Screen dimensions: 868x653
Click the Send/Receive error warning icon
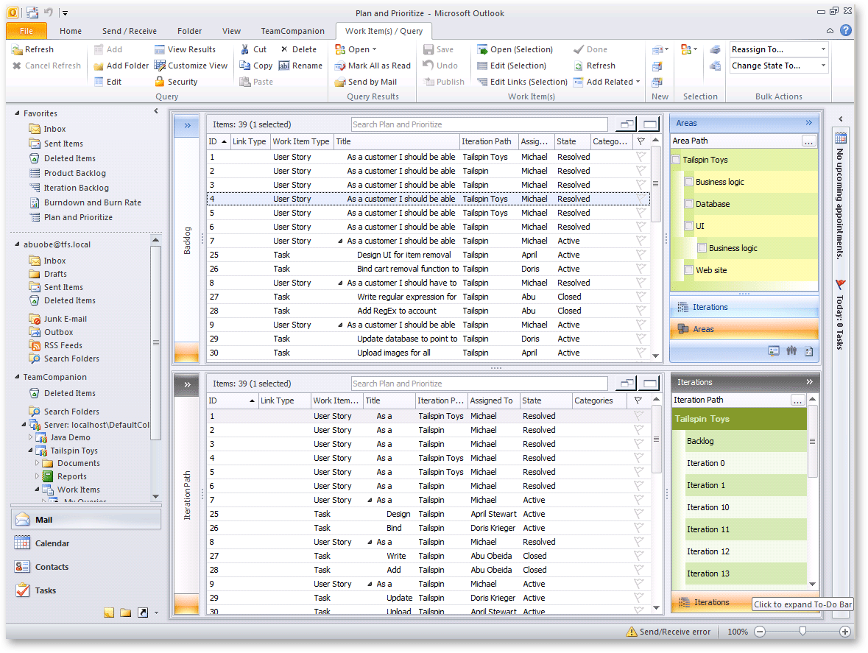[x=631, y=632]
